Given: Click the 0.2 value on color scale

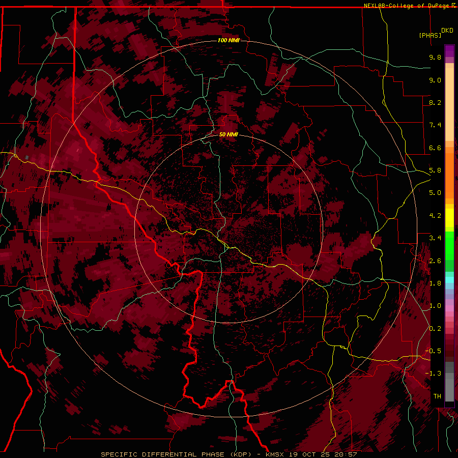Looking at the screenshot, I should [435, 329].
